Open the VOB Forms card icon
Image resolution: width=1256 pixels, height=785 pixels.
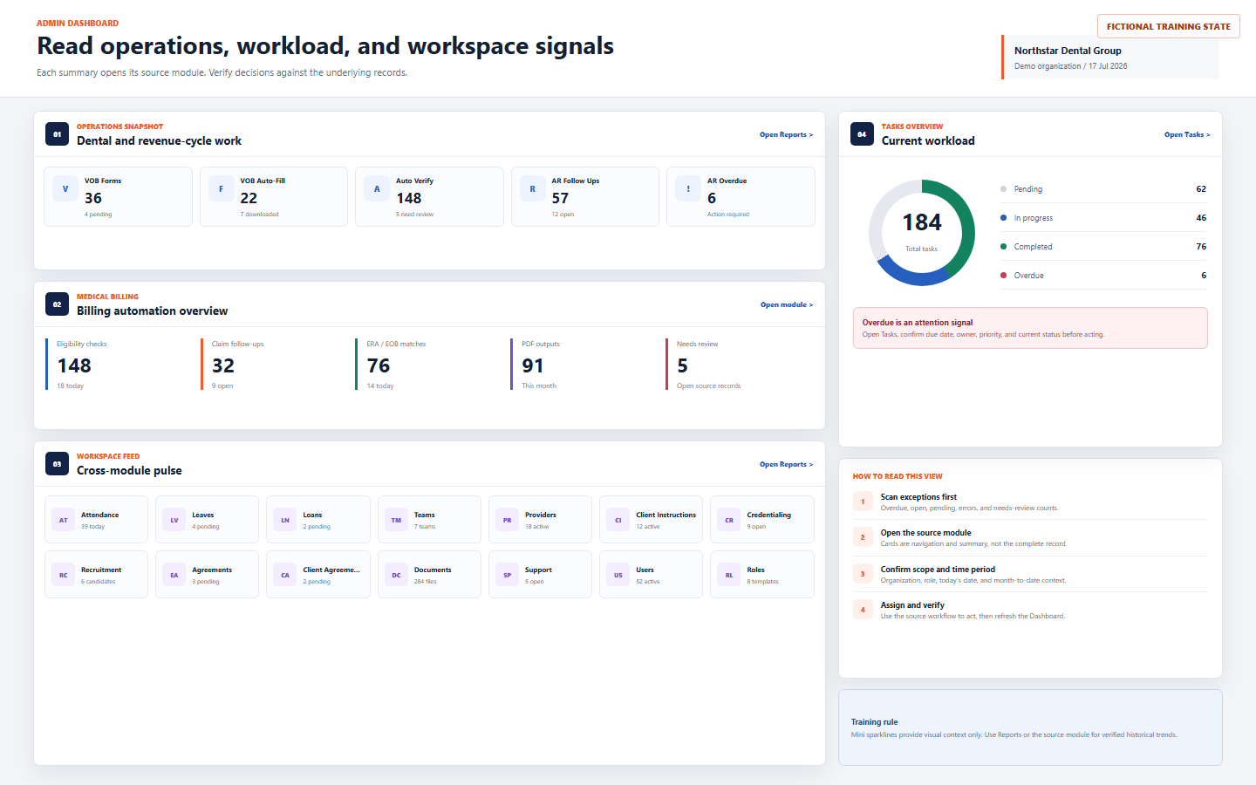tap(65, 188)
